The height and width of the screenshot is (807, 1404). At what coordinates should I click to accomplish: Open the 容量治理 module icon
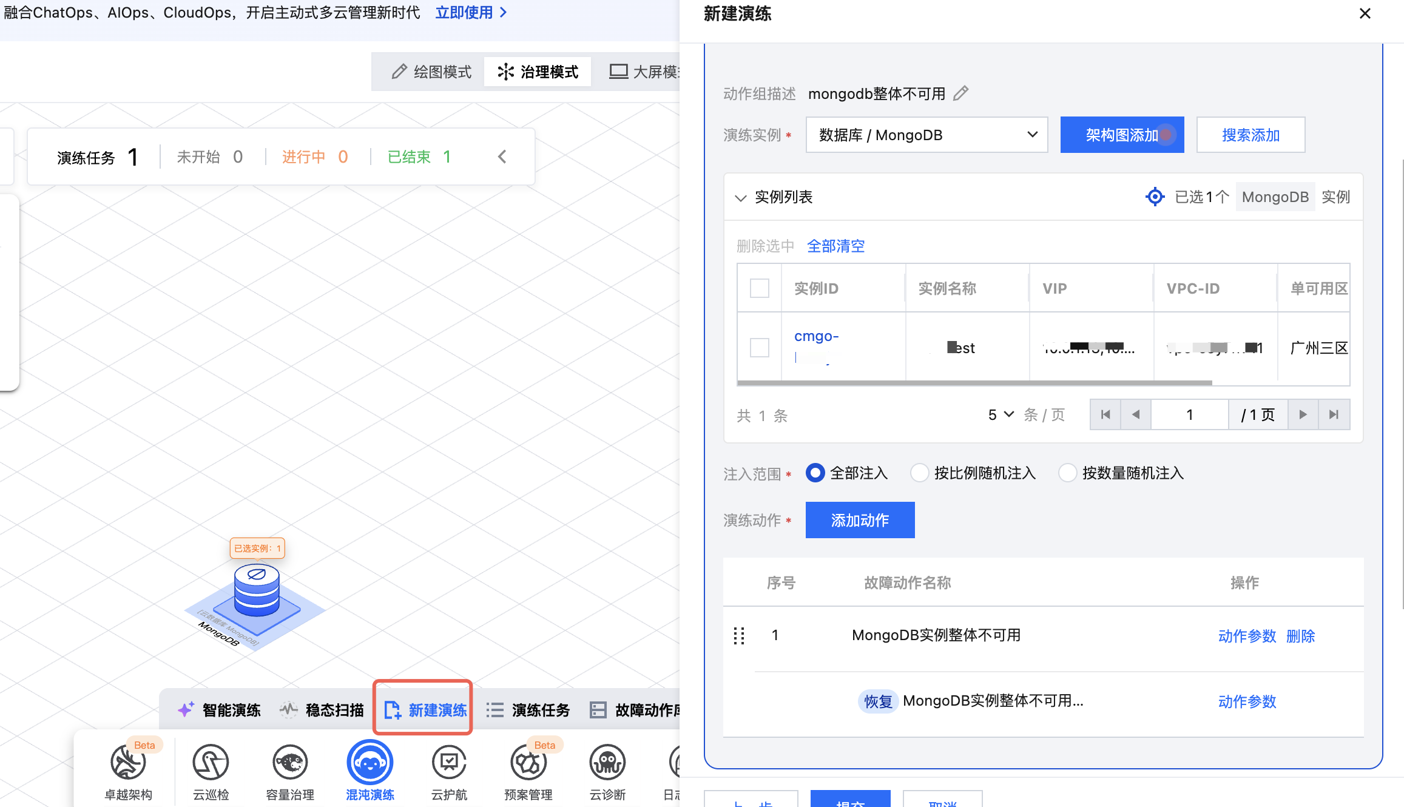click(290, 763)
